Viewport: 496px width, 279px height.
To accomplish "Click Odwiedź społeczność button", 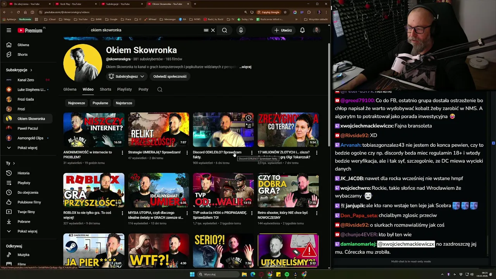I will (x=170, y=76).
